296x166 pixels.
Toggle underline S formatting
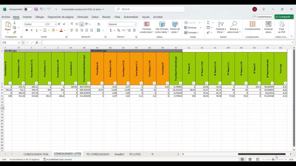[36, 30]
